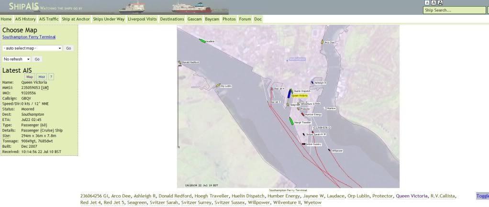Follow the Southampton Ferry Terminal link
This screenshot has width=489, height=207.
click(29, 37)
